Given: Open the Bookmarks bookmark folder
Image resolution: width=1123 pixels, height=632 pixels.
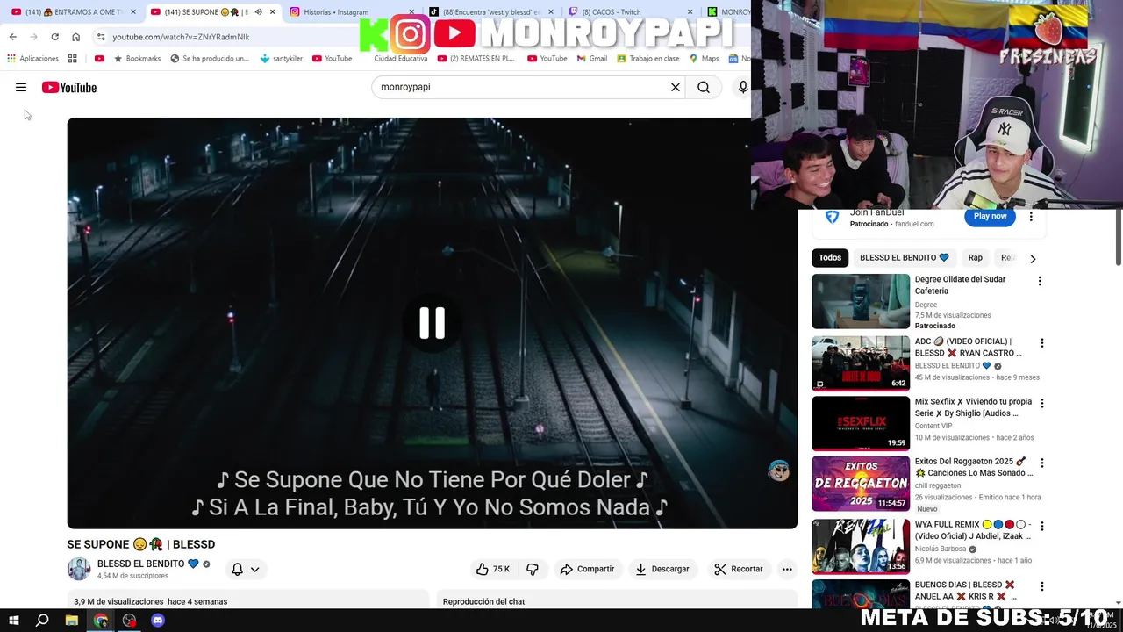Looking at the screenshot, I should pyautogui.click(x=138, y=59).
